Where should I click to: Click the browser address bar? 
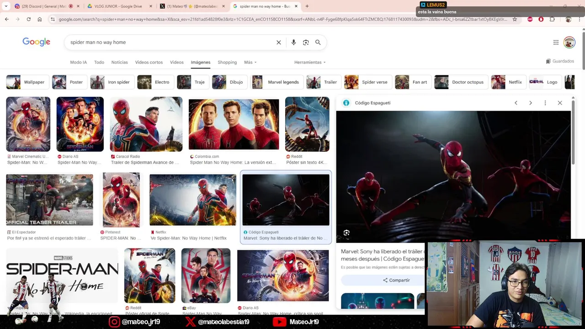pyautogui.click(x=282, y=19)
